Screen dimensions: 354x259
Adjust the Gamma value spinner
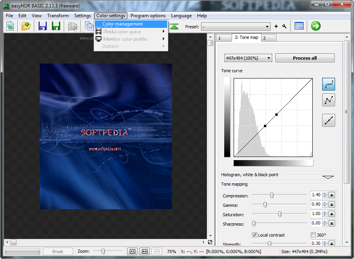click(324, 204)
